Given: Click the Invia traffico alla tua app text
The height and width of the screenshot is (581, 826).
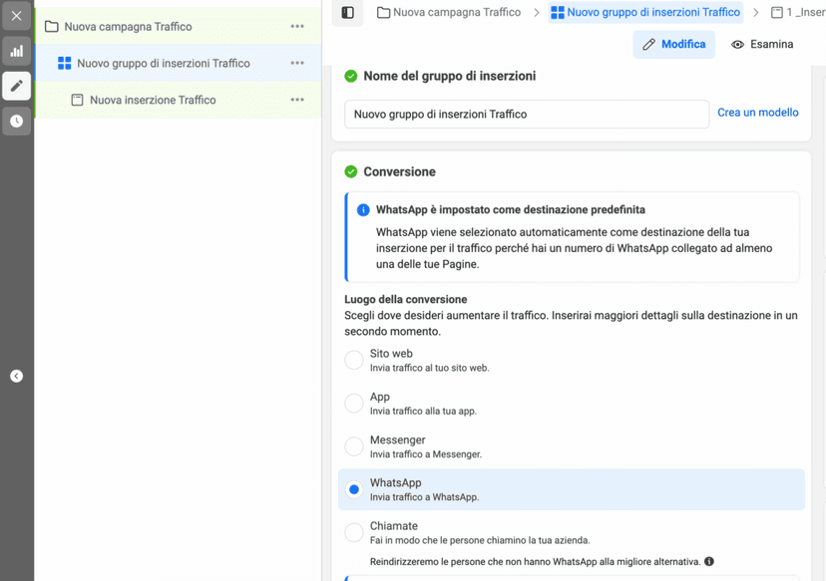Looking at the screenshot, I should [423, 411].
